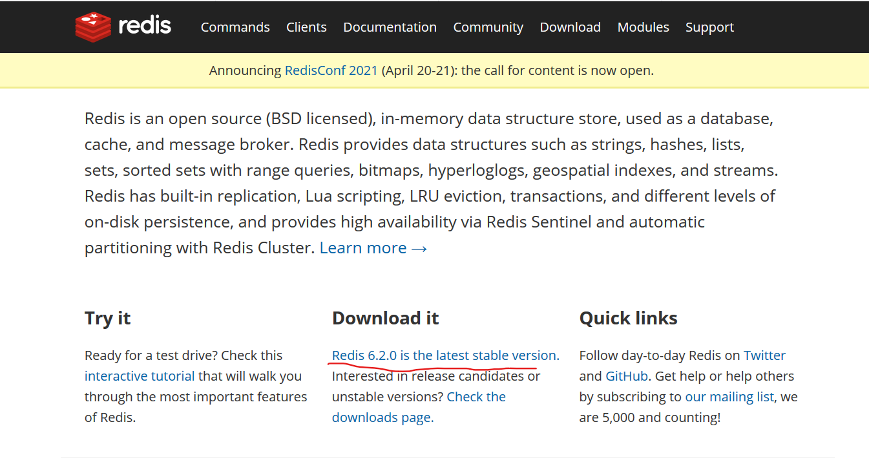This screenshot has width=869, height=475.
Task: Open the Clients menu item
Action: point(306,27)
